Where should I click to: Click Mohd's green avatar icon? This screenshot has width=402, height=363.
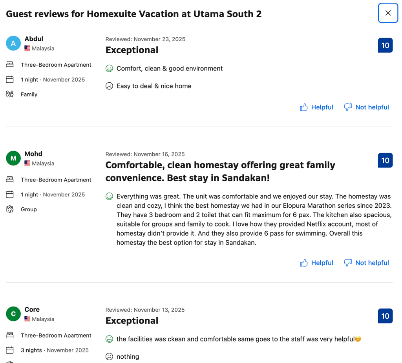pos(13,158)
